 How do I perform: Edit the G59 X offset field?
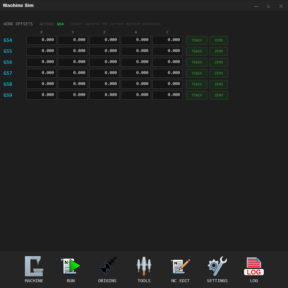click(41, 95)
